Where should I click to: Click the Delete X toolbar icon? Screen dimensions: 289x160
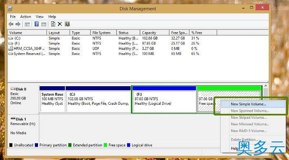(60, 24)
